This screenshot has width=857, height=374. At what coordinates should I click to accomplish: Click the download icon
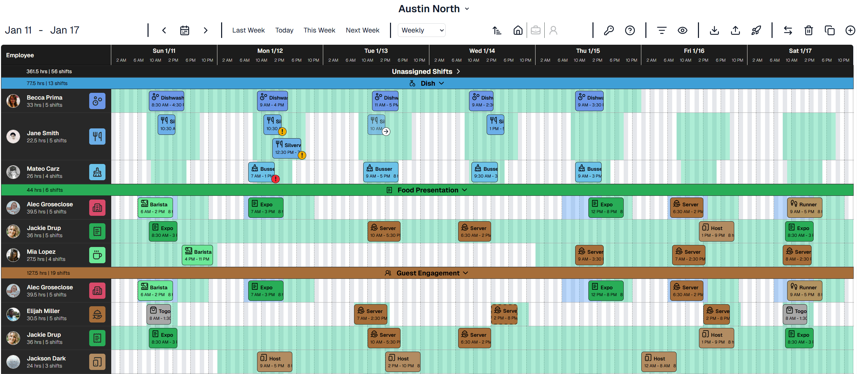pyautogui.click(x=715, y=30)
